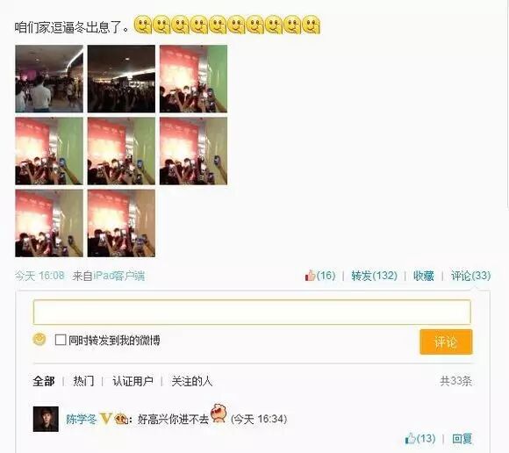
Task: Open the iPad客户端 source link
Action: coord(118,276)
